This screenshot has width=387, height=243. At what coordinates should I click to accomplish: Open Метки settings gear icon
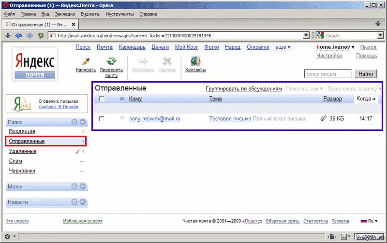74,186
